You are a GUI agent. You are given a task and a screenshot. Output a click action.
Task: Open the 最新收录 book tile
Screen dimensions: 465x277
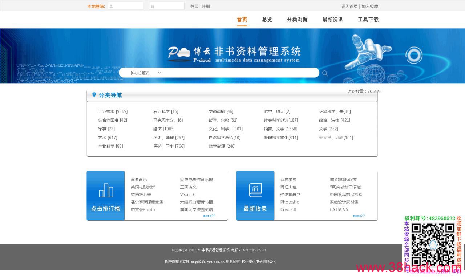tap(255, 196)
